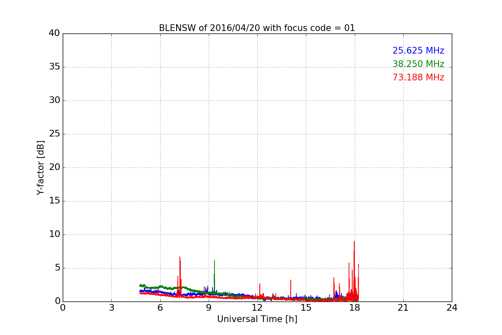The image size is (502, 335).
Task: Click the red spike just after 14 h
Action: pyautogui.click(x=291, y=289)
